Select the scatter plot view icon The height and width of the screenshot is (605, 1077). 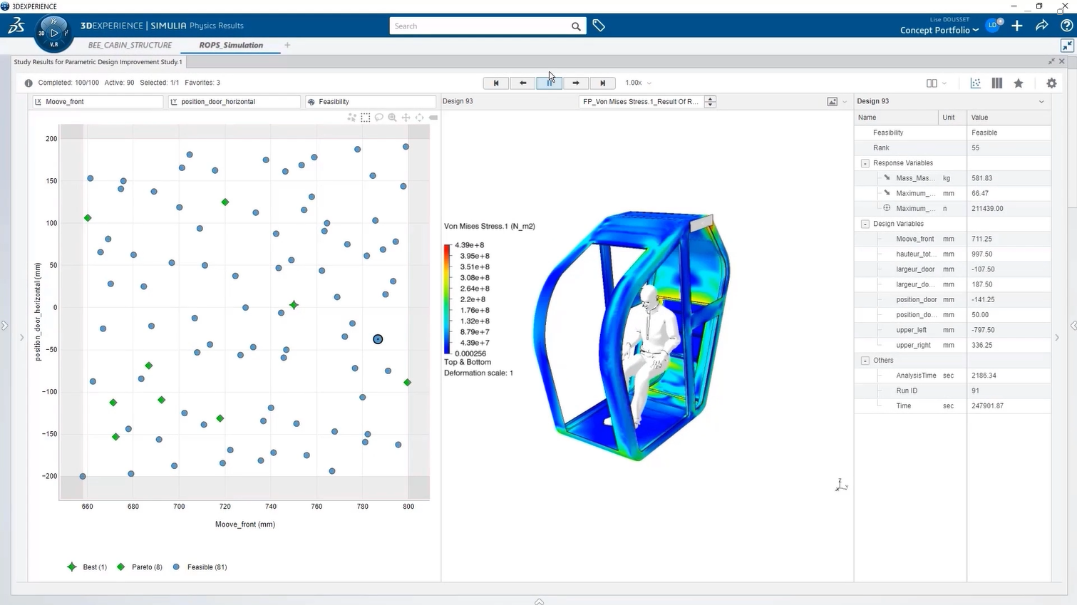975,83
